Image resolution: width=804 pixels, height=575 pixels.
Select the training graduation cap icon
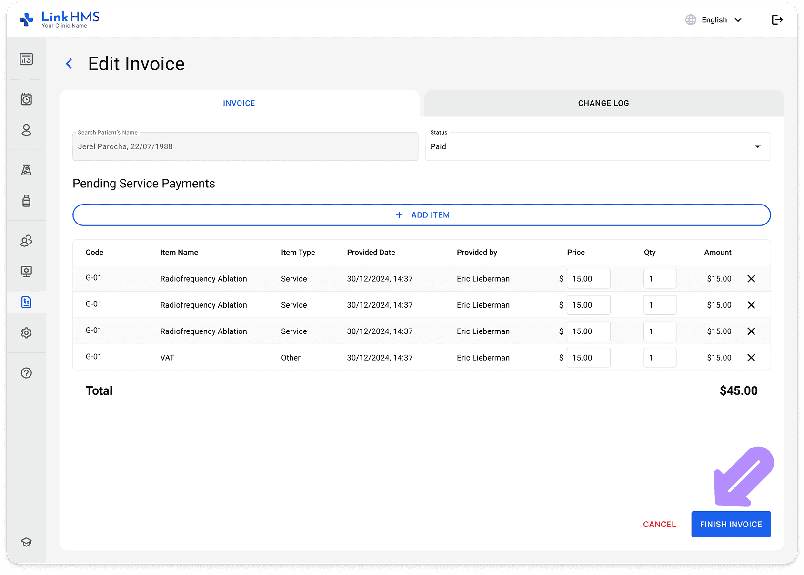[26, 542]
